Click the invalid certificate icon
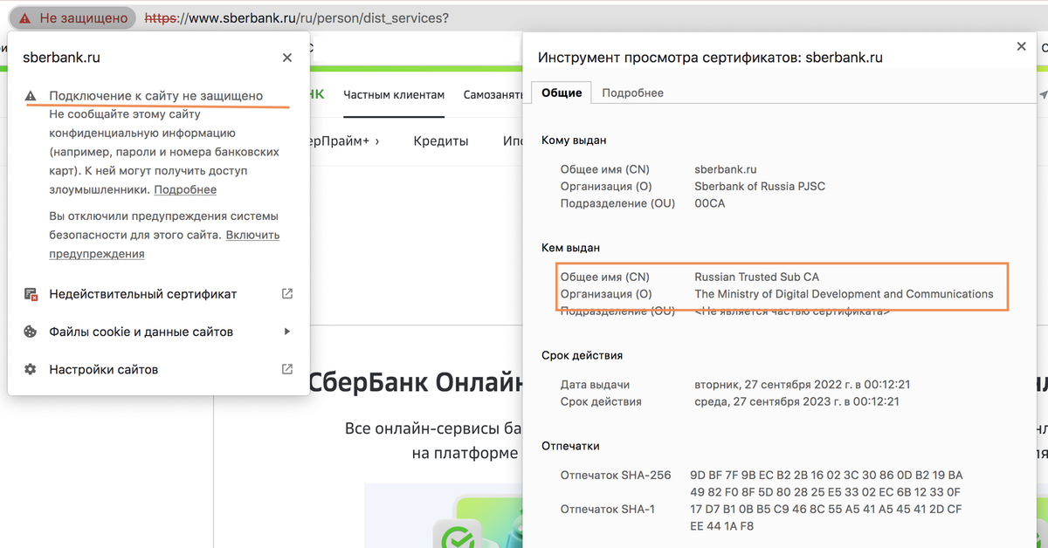1048x548 pixels. point(31,294)
